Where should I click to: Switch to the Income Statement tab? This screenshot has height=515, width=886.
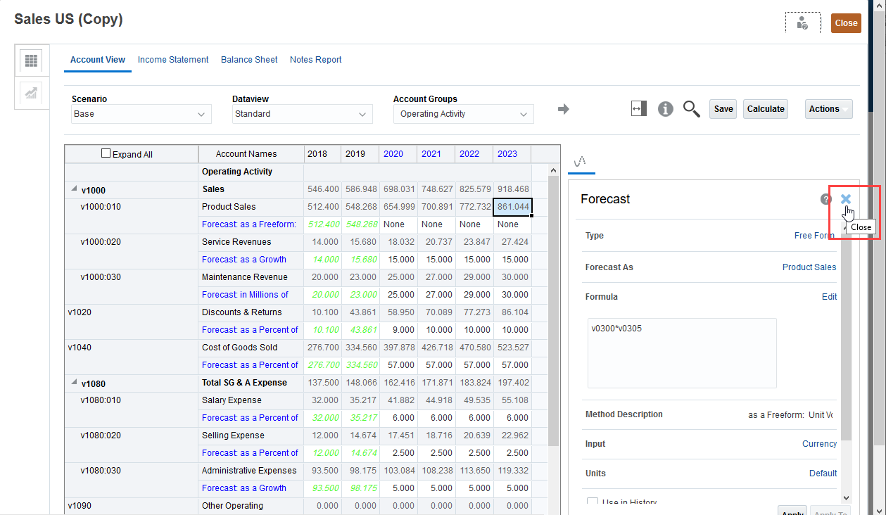[x=173, y=60]
